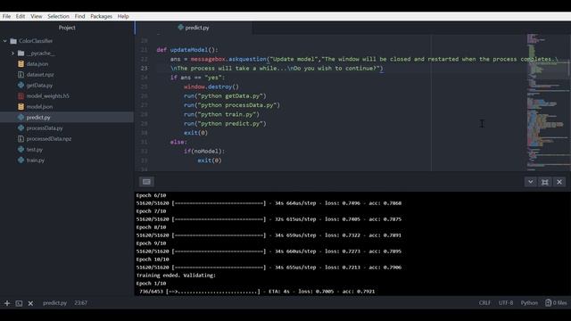Click the 0 files git status

click(556, 303)
